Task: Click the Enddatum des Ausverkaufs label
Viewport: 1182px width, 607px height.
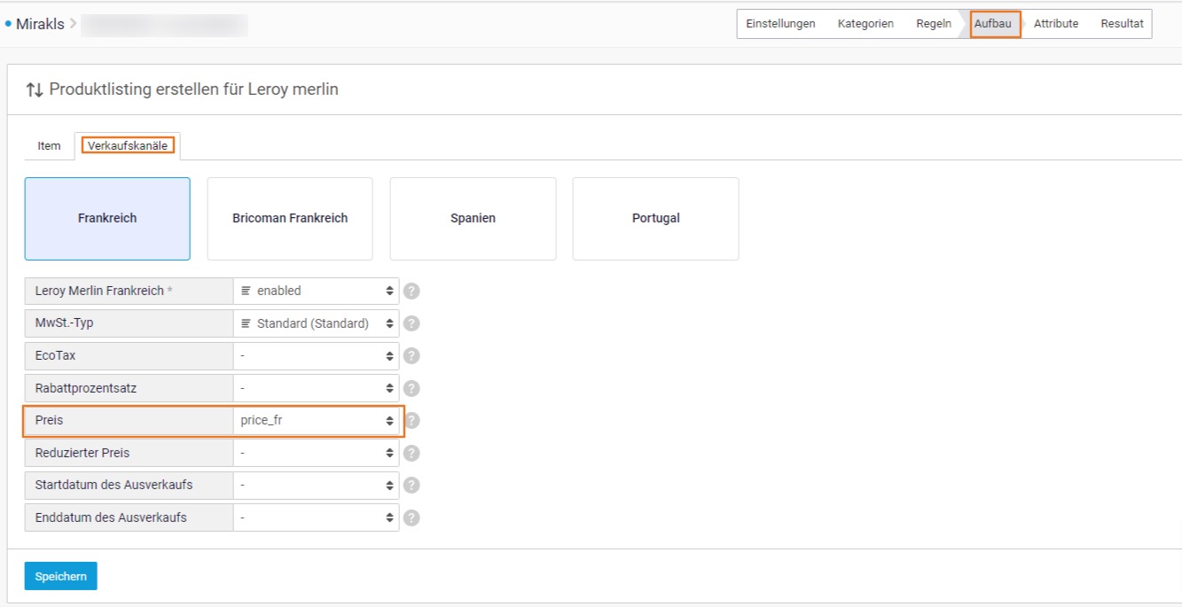Action: pos(111,518)
